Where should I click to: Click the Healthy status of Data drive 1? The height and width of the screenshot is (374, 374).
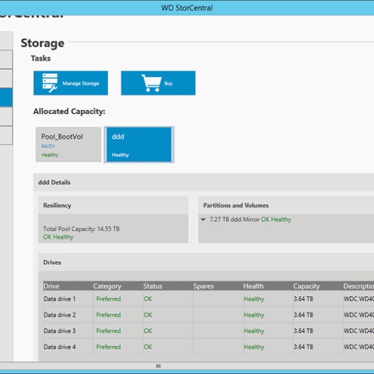pyautogui.click(x=254, y=299)
